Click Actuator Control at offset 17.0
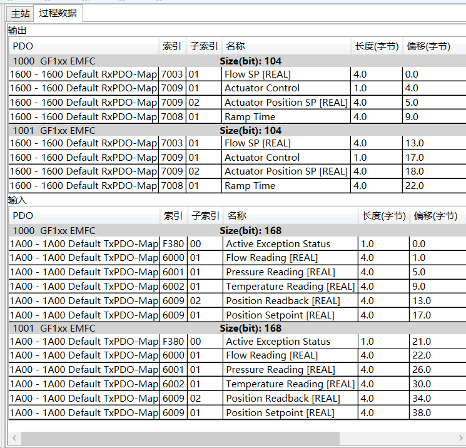The image size is (466, 448). pyautogui.click(x=262, y=158)
